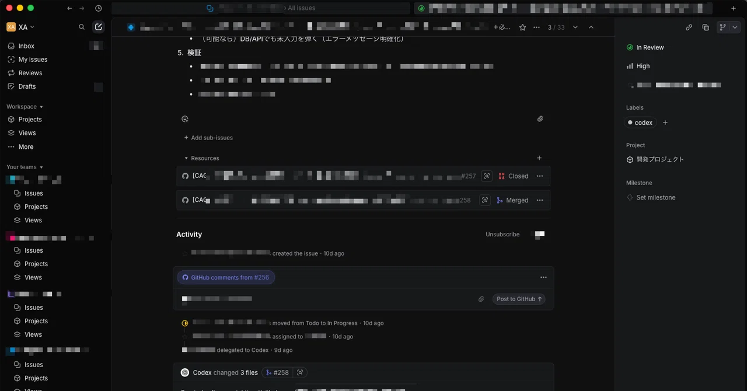The image size is (747, 391).
Task: Collapse the Your teams section
Action: tap(25, 167)
